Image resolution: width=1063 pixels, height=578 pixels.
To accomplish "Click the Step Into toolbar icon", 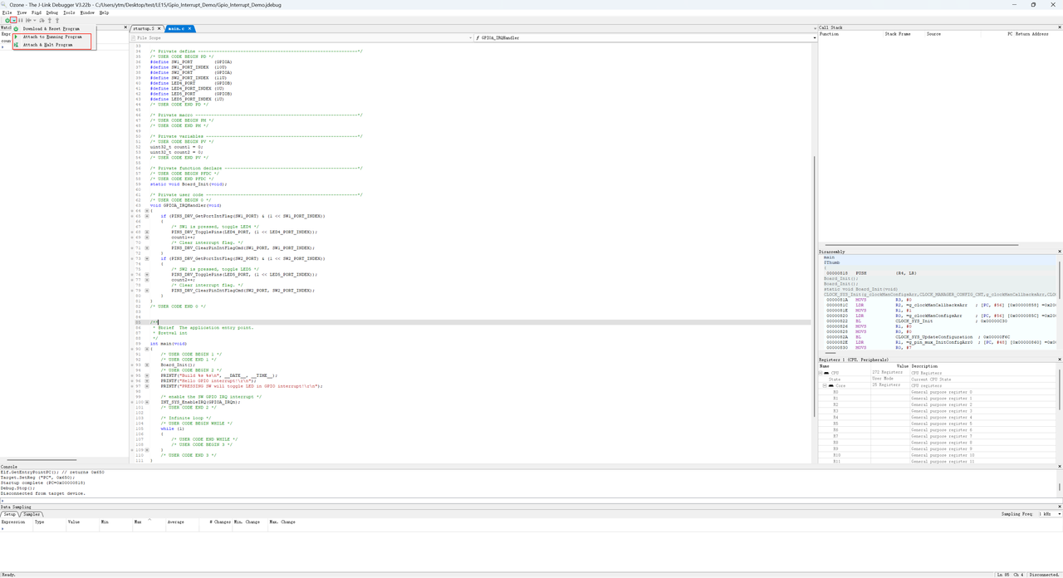I will (x=50, y=20).
